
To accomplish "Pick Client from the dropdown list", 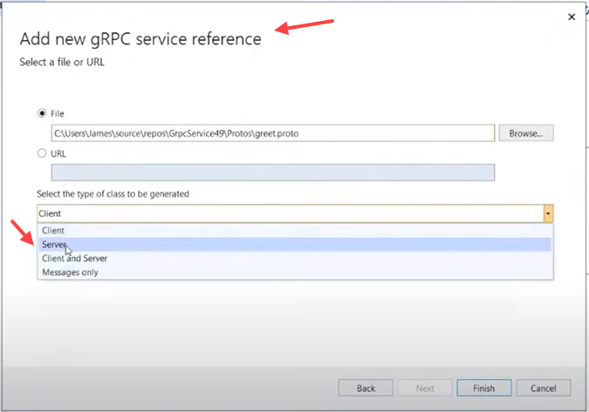I will click(53, 230).
